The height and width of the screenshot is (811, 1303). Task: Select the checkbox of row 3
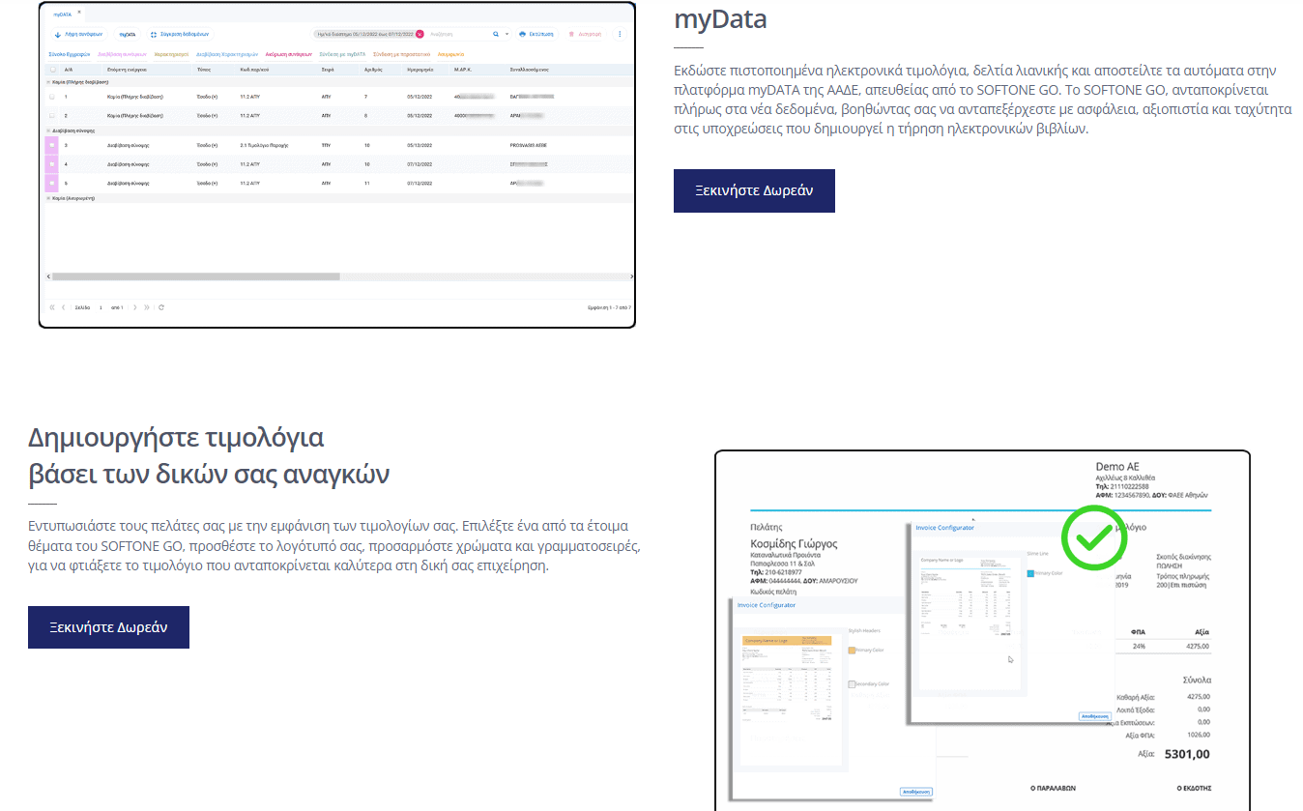pyautogui.click(x=52, y=145)
